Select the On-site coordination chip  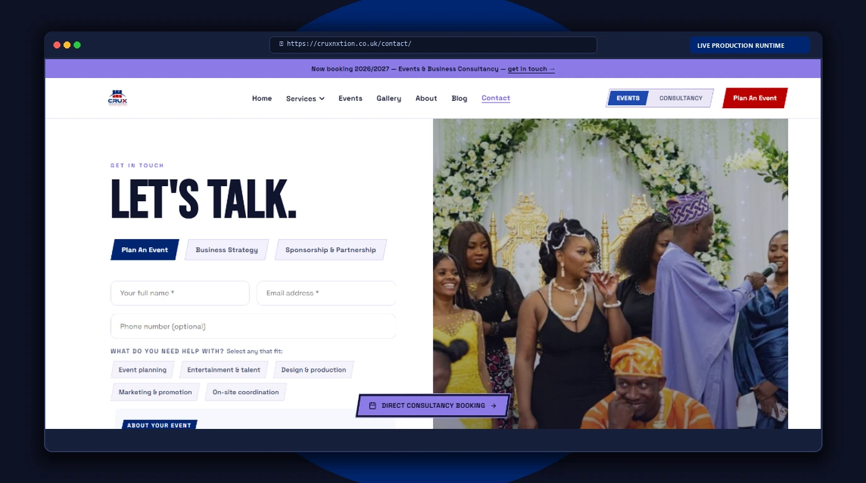point(245,392)
